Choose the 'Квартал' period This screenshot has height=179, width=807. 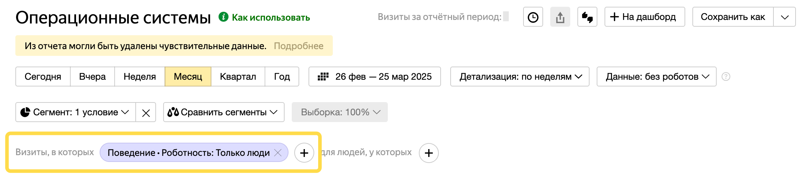point(238,77)
